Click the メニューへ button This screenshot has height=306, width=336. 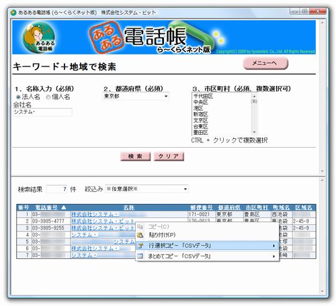pyautogui.click(x=265, y=63)
